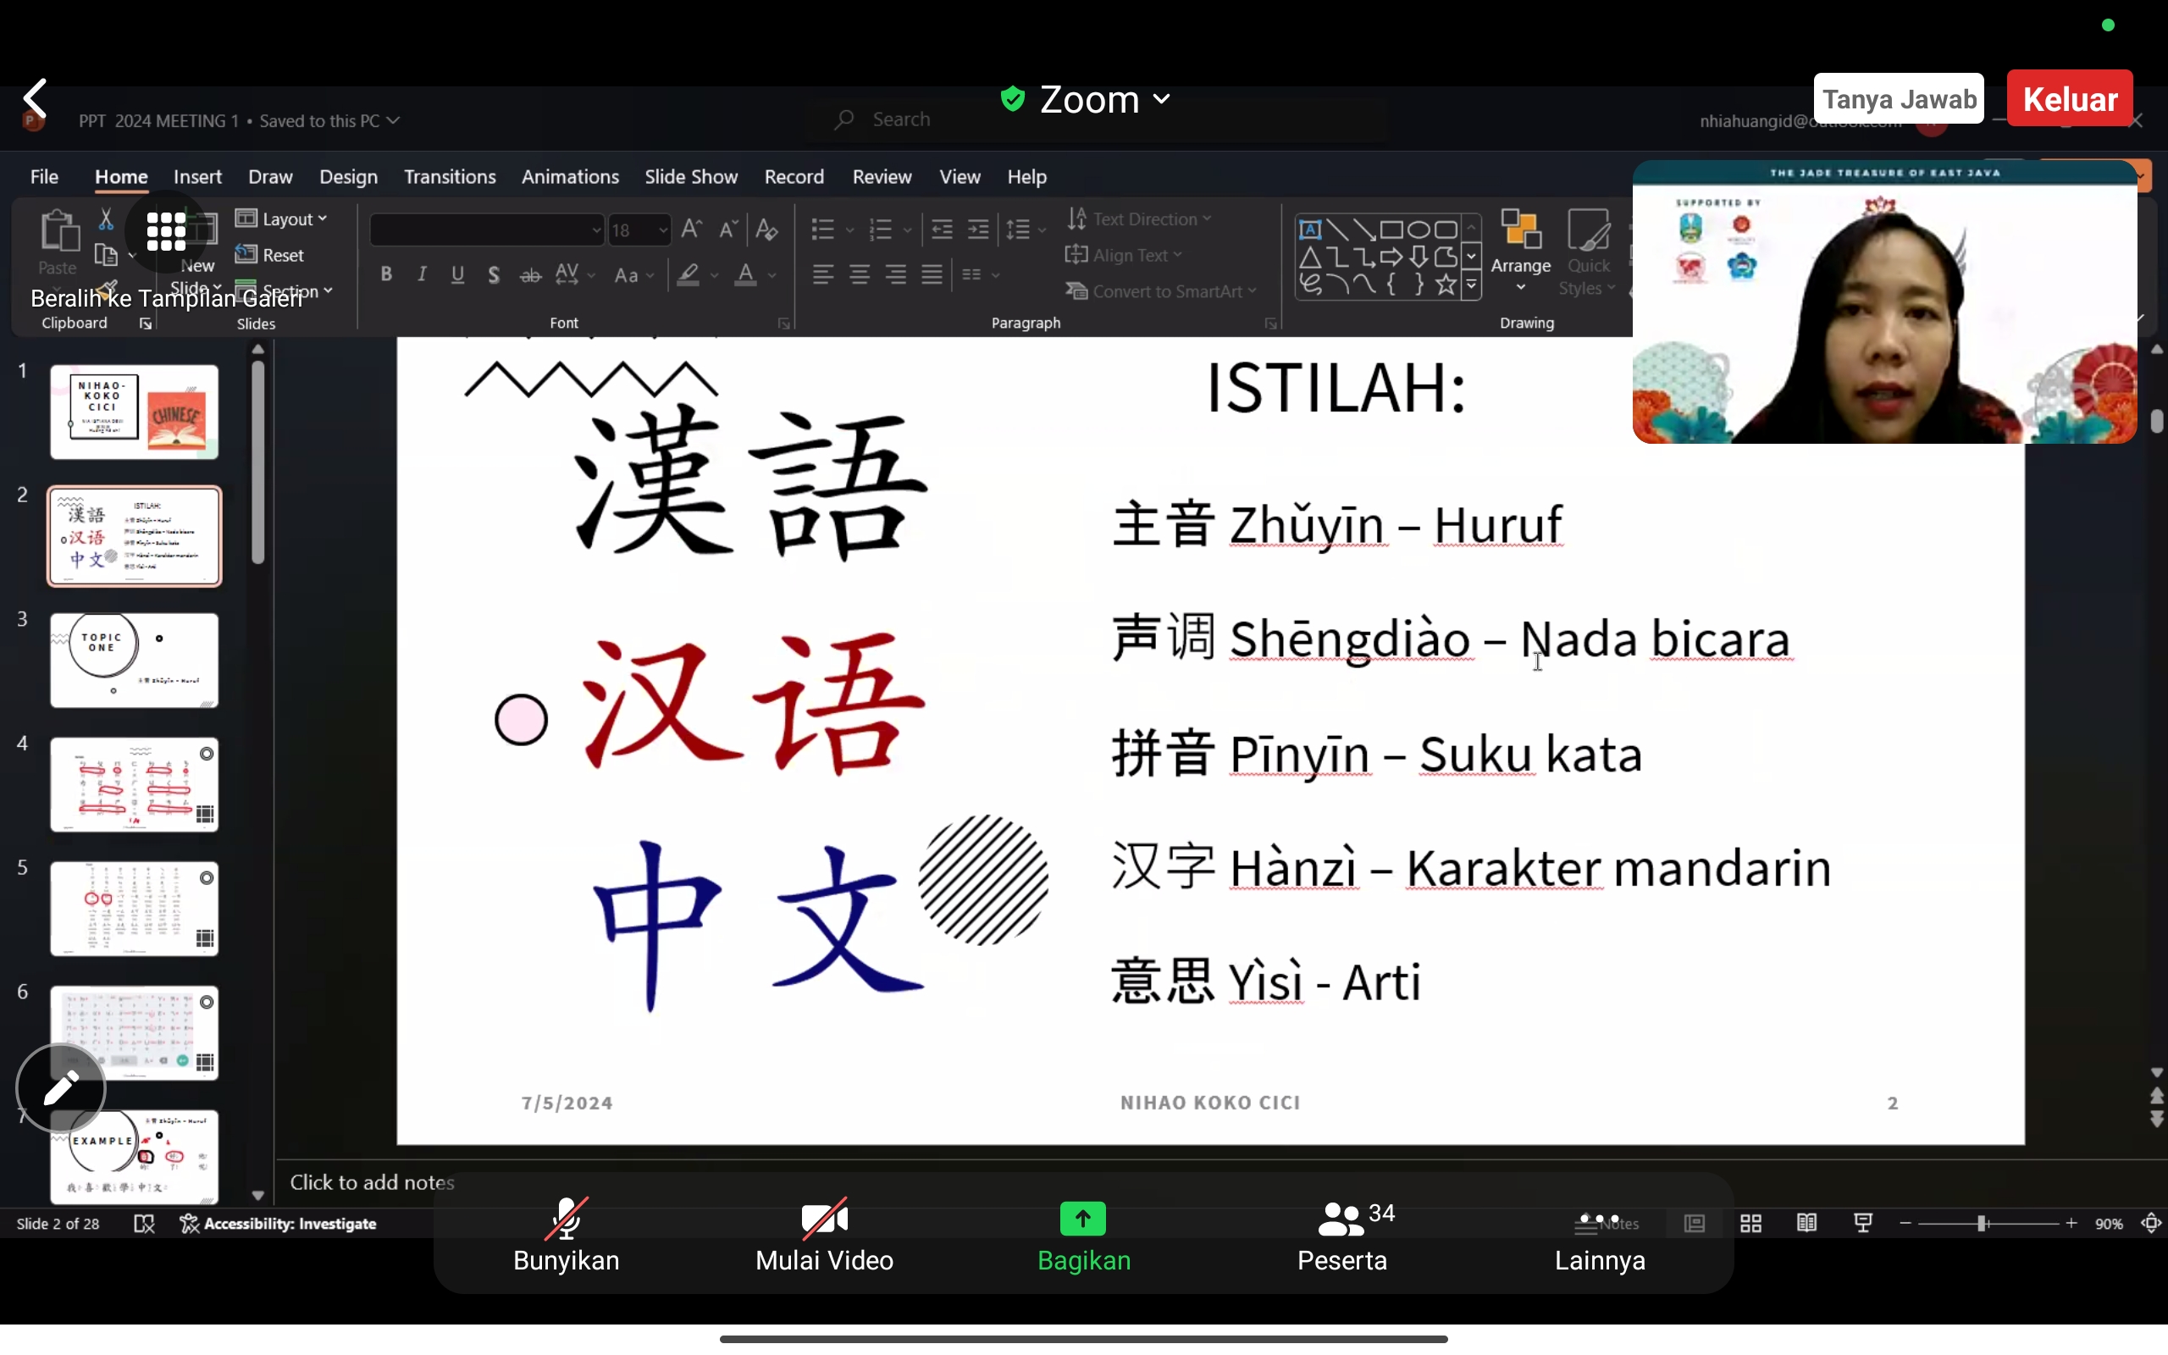Click the Home ribbon tab
Image resolution: width=2168 pixels, height=1355 pixels.
coord(122,174)
